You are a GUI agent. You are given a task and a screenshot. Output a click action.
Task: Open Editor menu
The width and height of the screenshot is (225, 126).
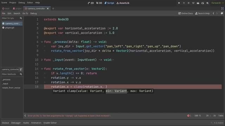click(x=30, y=2)
